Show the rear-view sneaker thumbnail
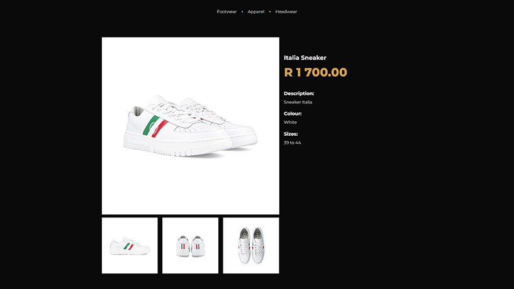514x289 pixels. pos(190,246)
